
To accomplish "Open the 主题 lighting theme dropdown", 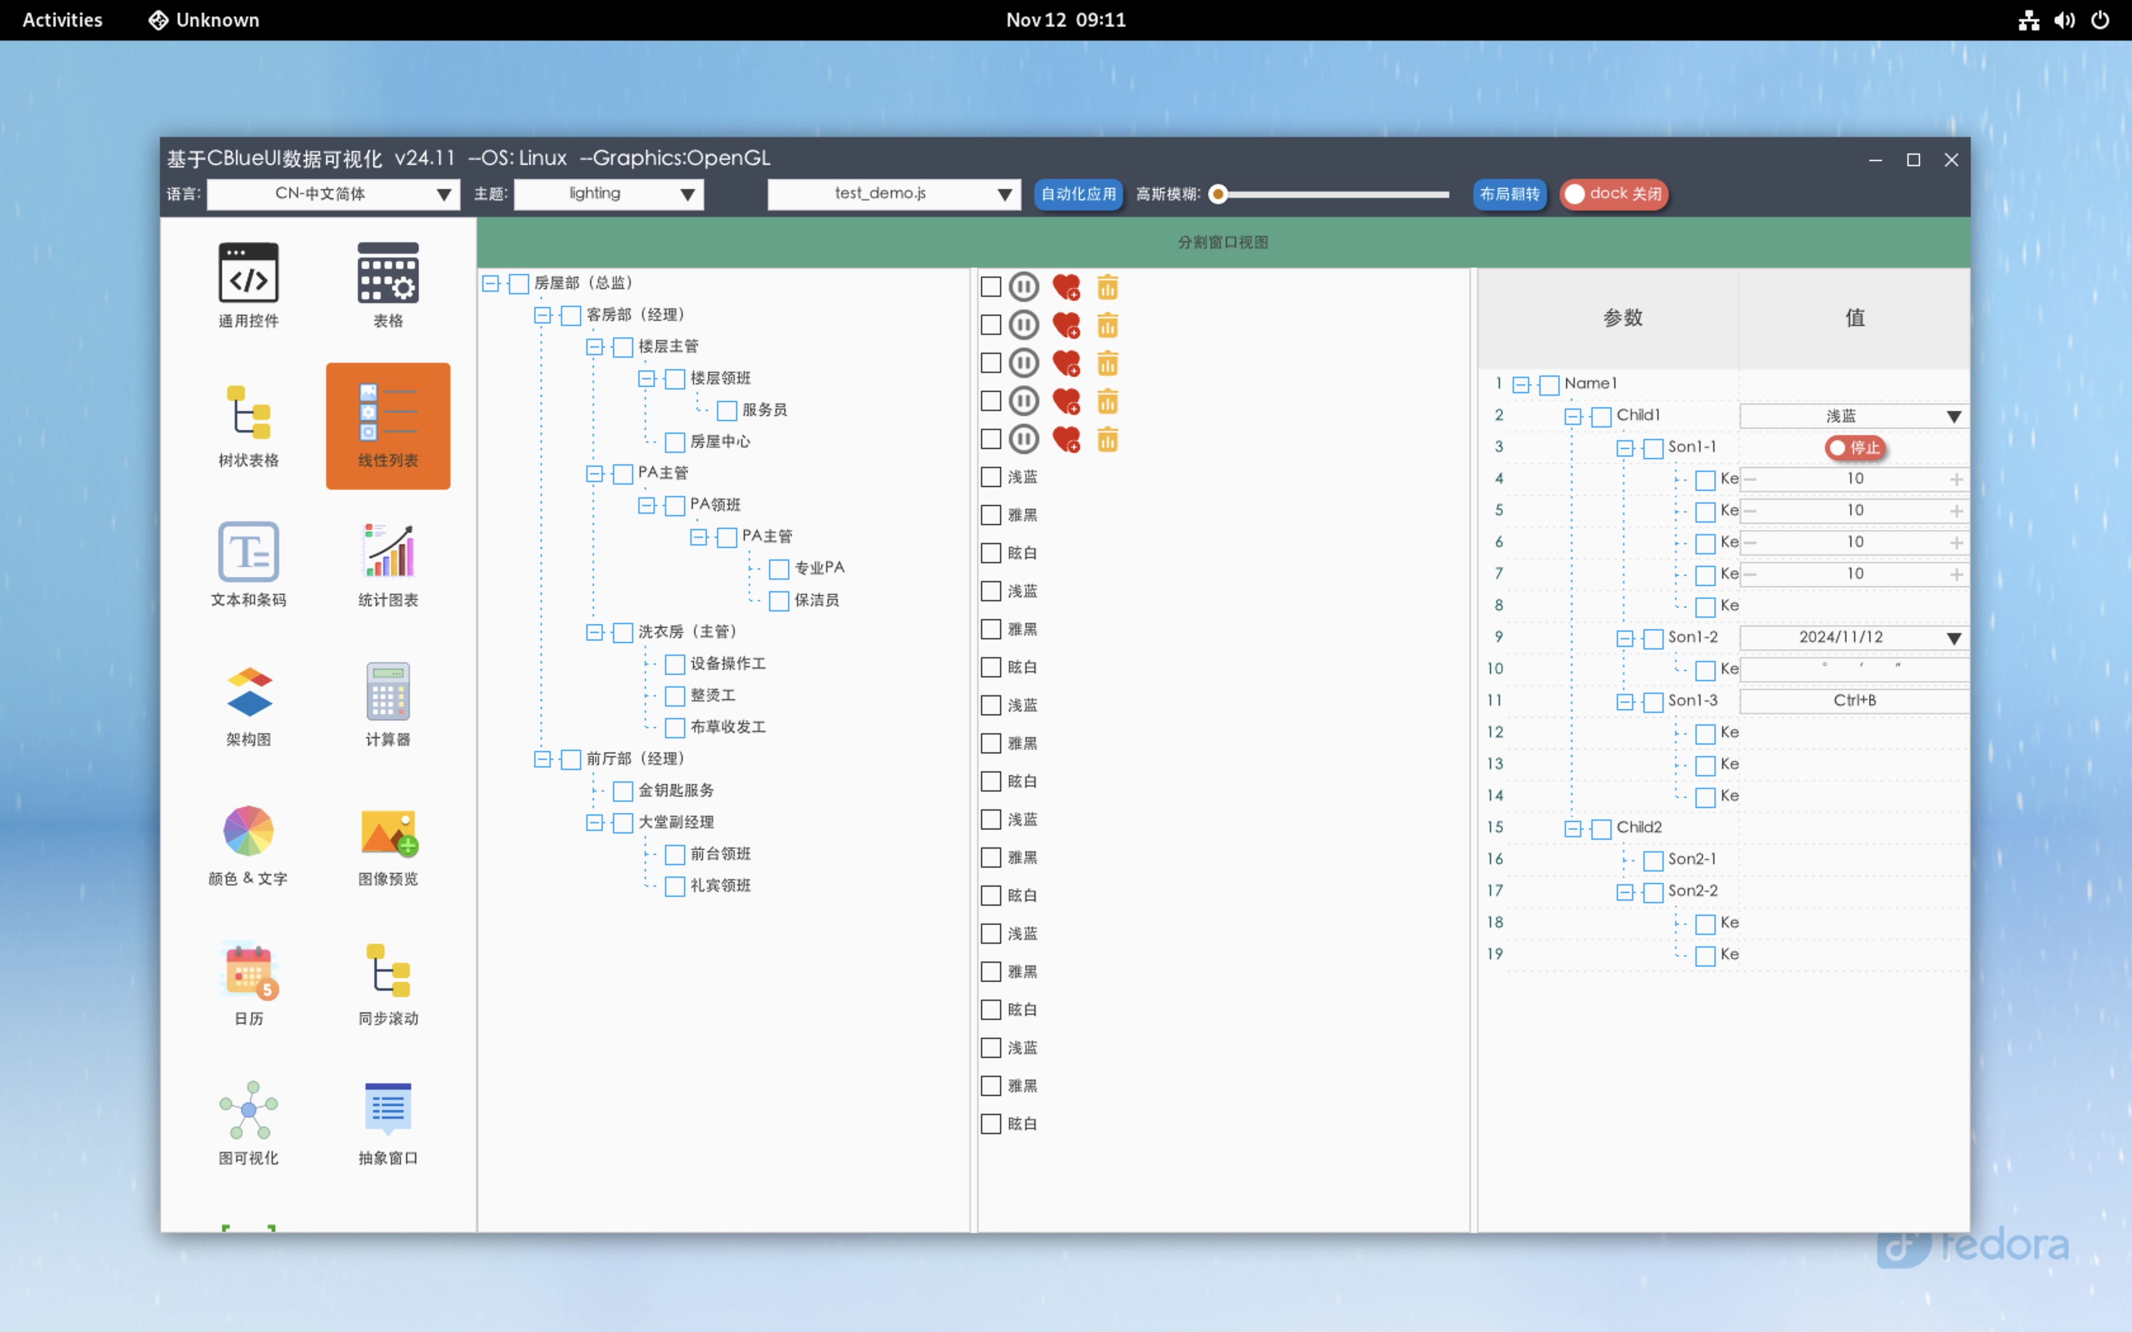I will pyautogui.click(x=609, y=194).
